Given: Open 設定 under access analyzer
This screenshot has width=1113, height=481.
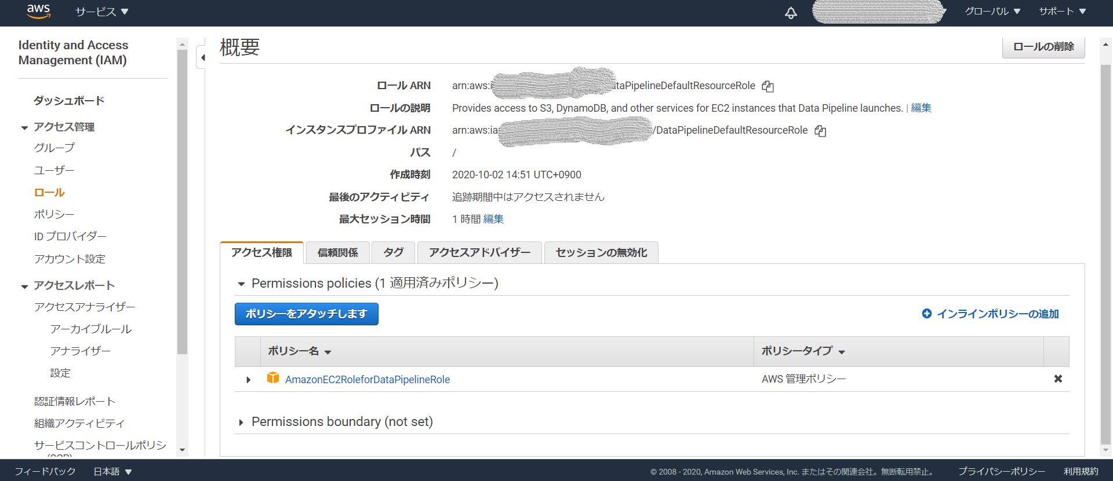Looking at the screenshot, I should 60,373.
